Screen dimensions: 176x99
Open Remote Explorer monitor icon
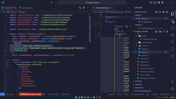(172, 28)
